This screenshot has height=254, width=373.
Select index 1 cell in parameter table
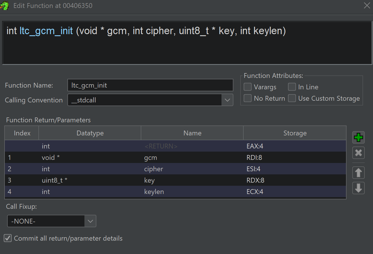[x=22, y=158]
